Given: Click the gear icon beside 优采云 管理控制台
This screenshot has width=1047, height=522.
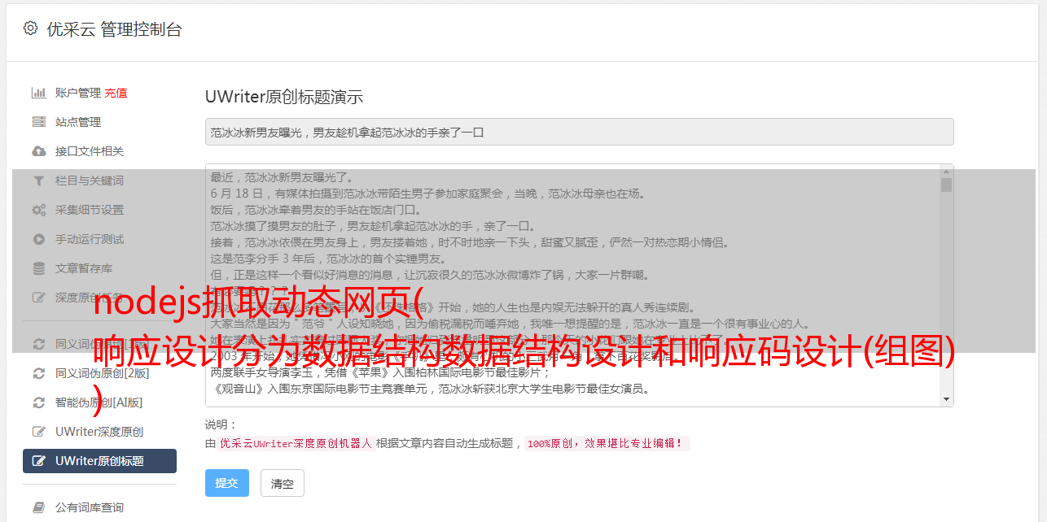Looking at the screenshot, I should [x=30, y=28].
